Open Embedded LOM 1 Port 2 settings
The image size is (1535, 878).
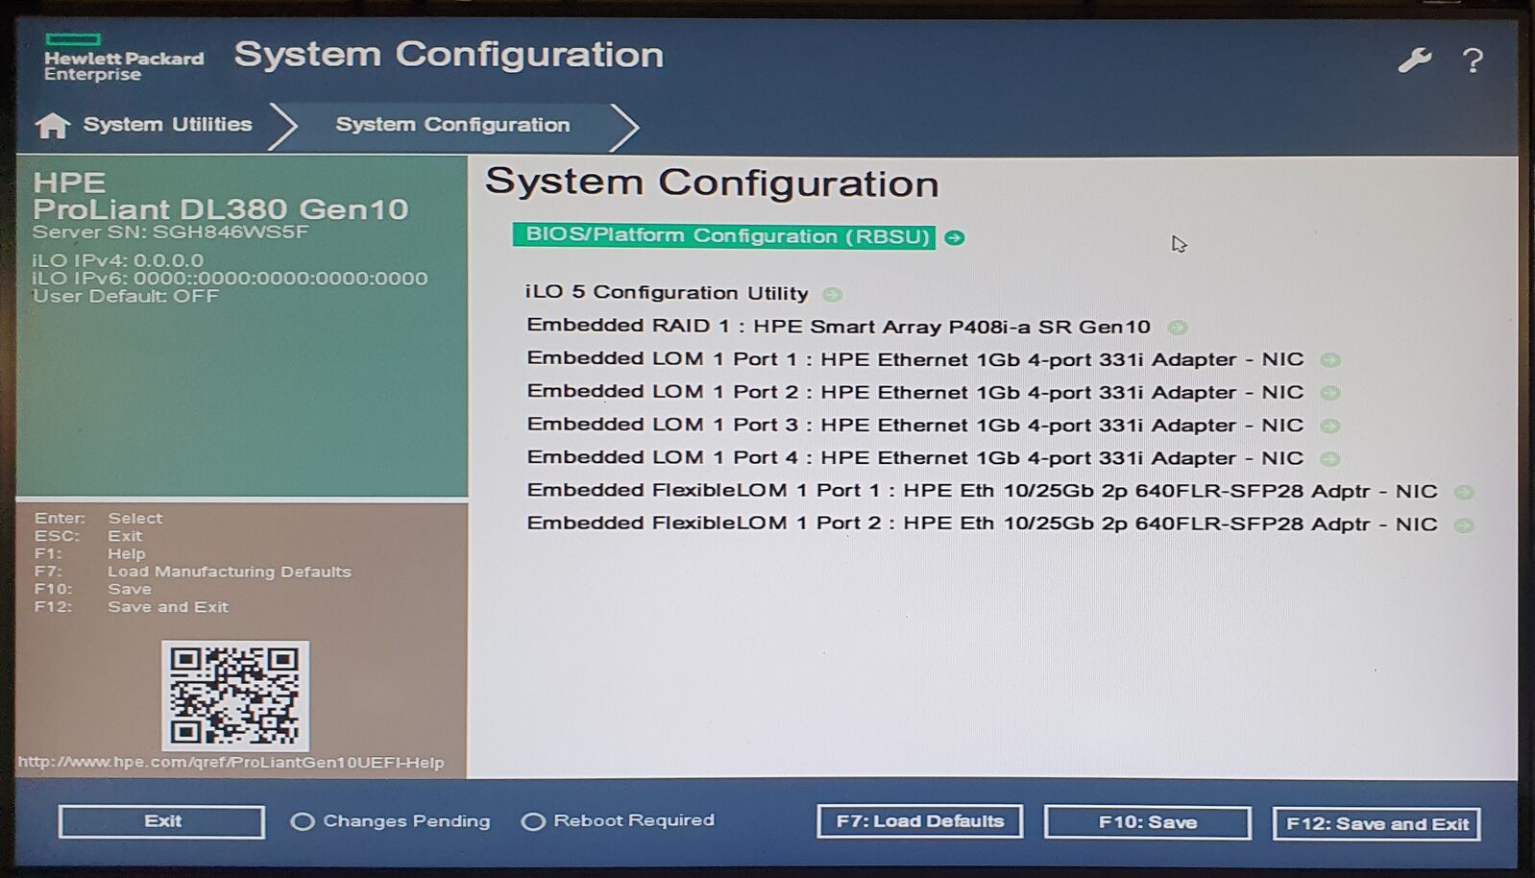coord(914,392)
